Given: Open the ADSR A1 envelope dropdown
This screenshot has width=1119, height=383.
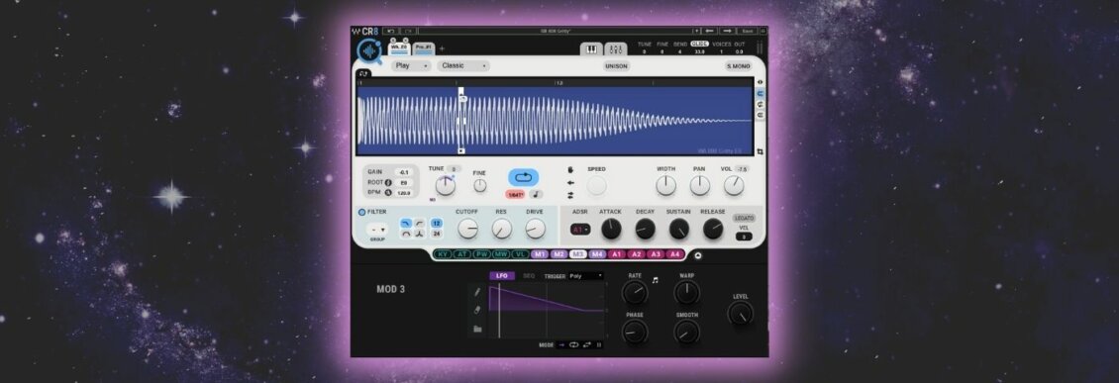Looking at the screenshot, I should click(579, 230).
